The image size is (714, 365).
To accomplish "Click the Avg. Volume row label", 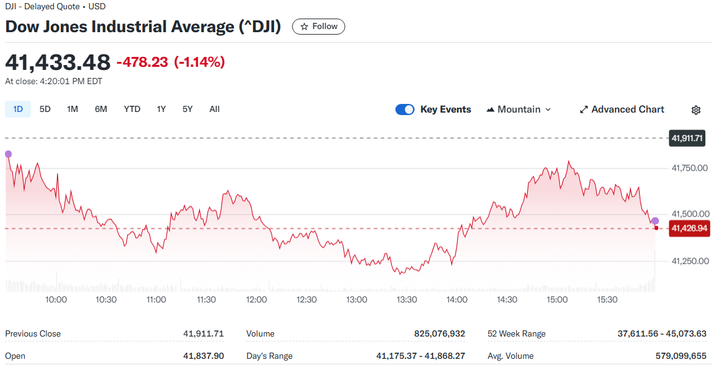I will pyautogui.click(x=510, y=356).
